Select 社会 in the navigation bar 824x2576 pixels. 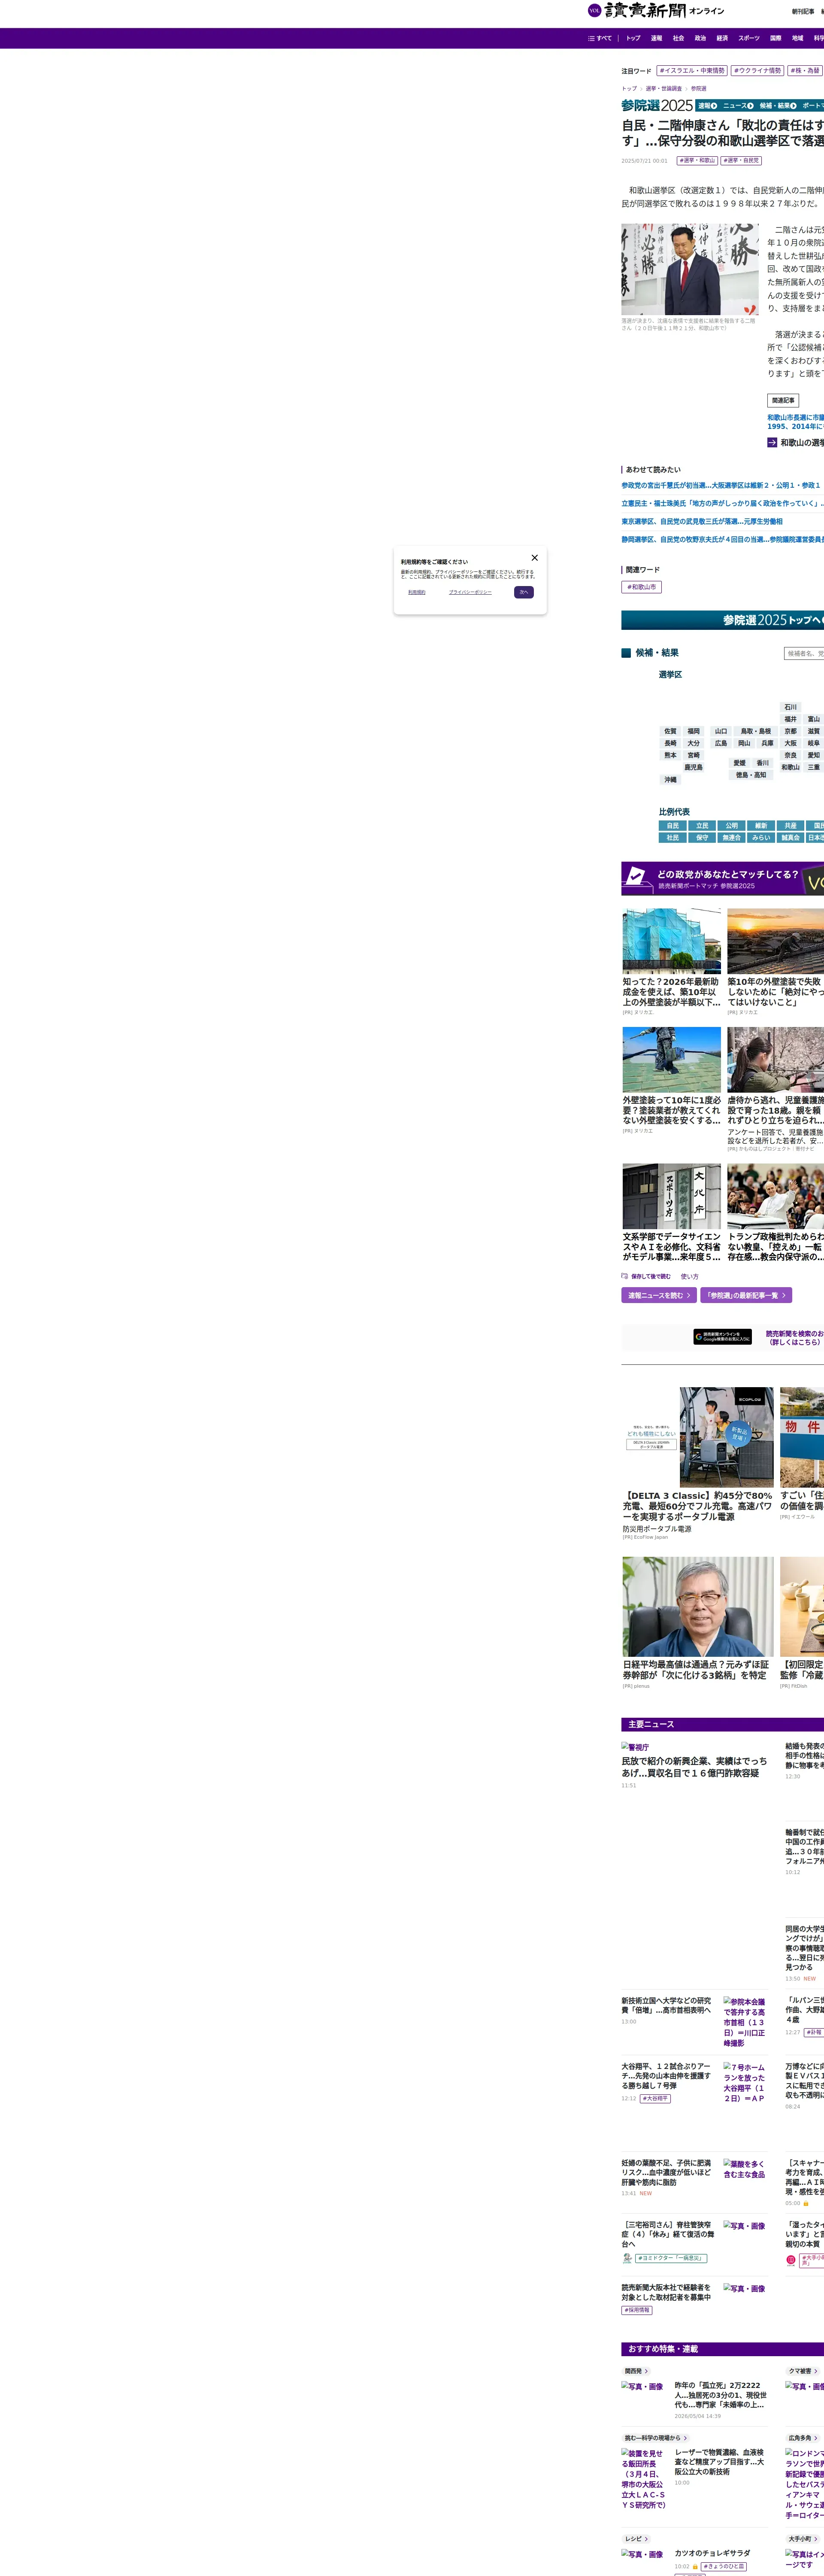point(678,38)
